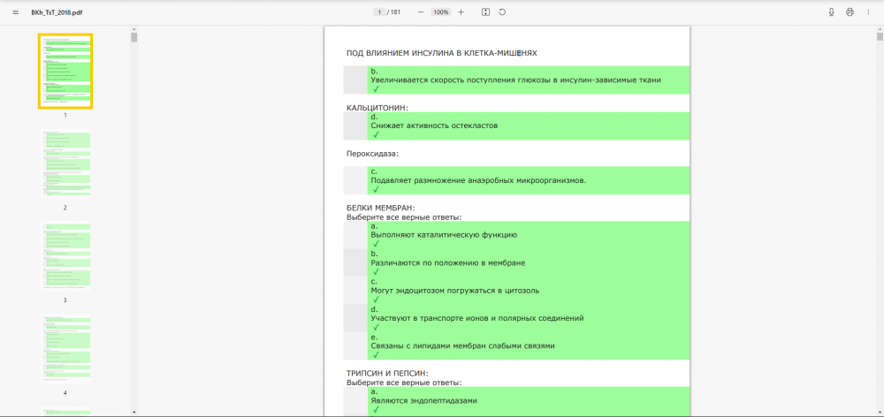Image resolution: width=884 pixels, height=417 pixels.
Task: Click the 100% zoom level field
Action: 440,12
